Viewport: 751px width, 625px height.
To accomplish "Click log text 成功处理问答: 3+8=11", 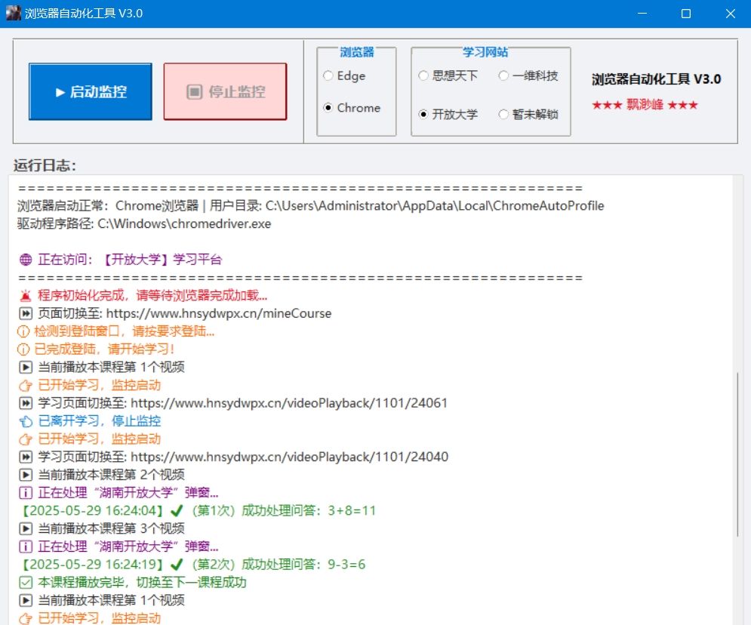I will (x=309, y=511).
